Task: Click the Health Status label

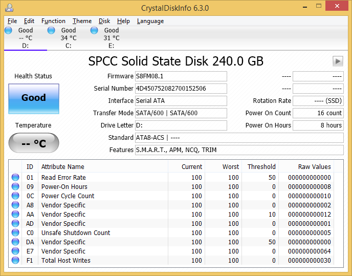Action: [x=33, y=76]
